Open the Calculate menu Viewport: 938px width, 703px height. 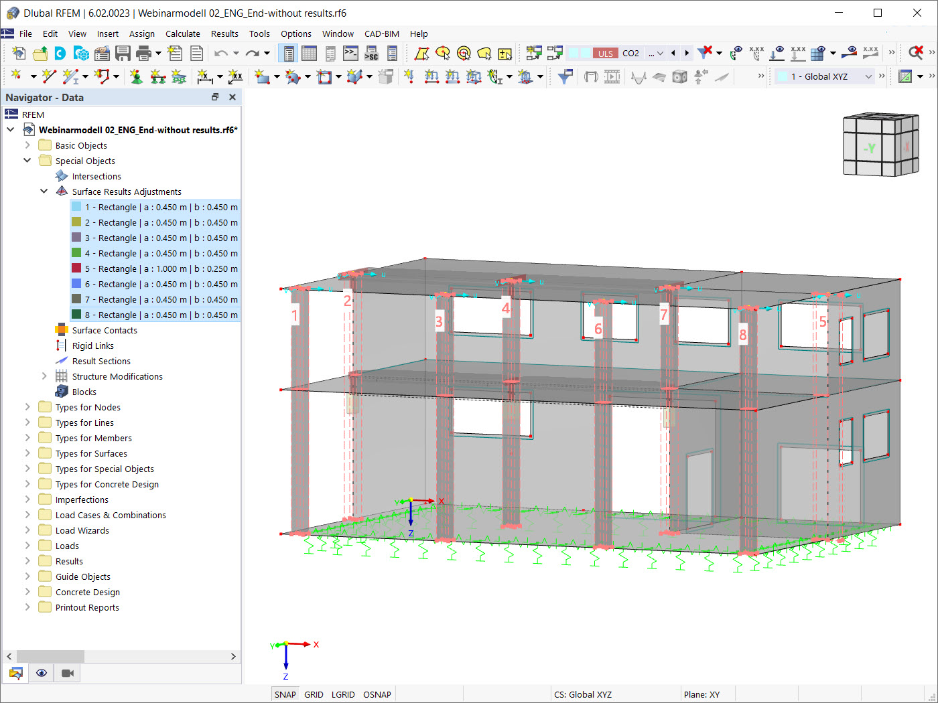tap(182, 33)
